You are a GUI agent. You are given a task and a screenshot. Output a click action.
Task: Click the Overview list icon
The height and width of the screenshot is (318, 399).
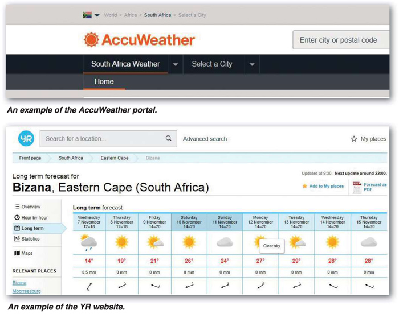(17, 207)
